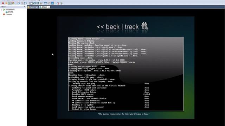Click the last toolbar icon on the right
This screenshot has height=126, width=225.
pos(61,3)
